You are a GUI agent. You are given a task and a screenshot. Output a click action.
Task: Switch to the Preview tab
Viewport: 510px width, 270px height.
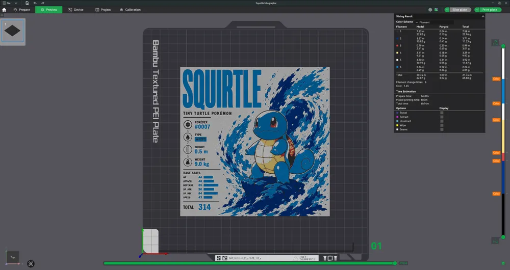coord(49,10)
